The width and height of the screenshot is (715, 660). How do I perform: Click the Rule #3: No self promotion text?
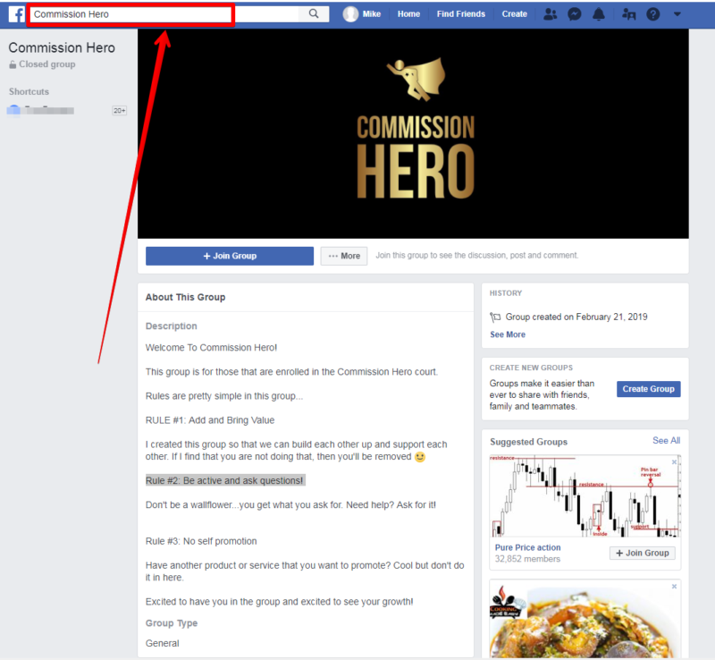(201, 541)
